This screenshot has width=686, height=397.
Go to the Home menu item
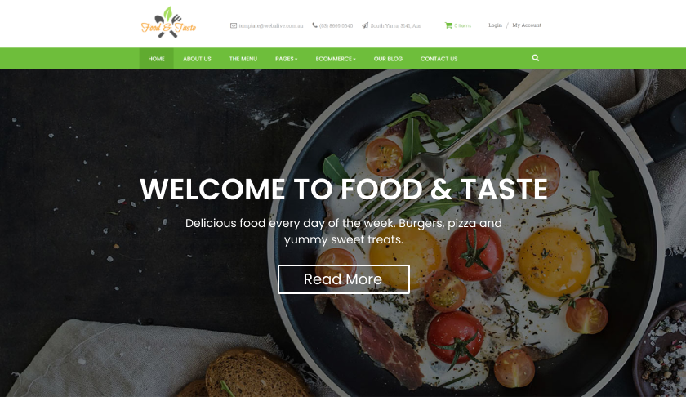tap(156, 59)
